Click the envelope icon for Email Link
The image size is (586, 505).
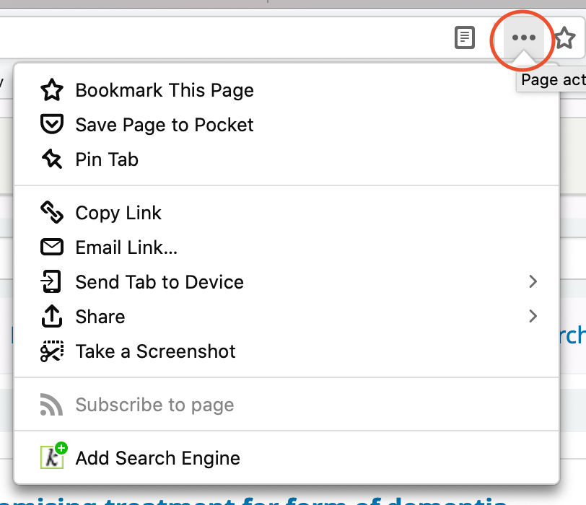[x=52, y=247]
